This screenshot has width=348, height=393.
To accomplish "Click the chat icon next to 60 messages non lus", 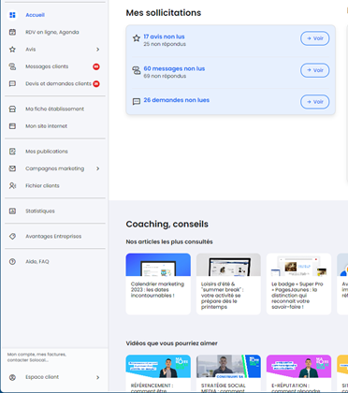I will pos(137,70).
